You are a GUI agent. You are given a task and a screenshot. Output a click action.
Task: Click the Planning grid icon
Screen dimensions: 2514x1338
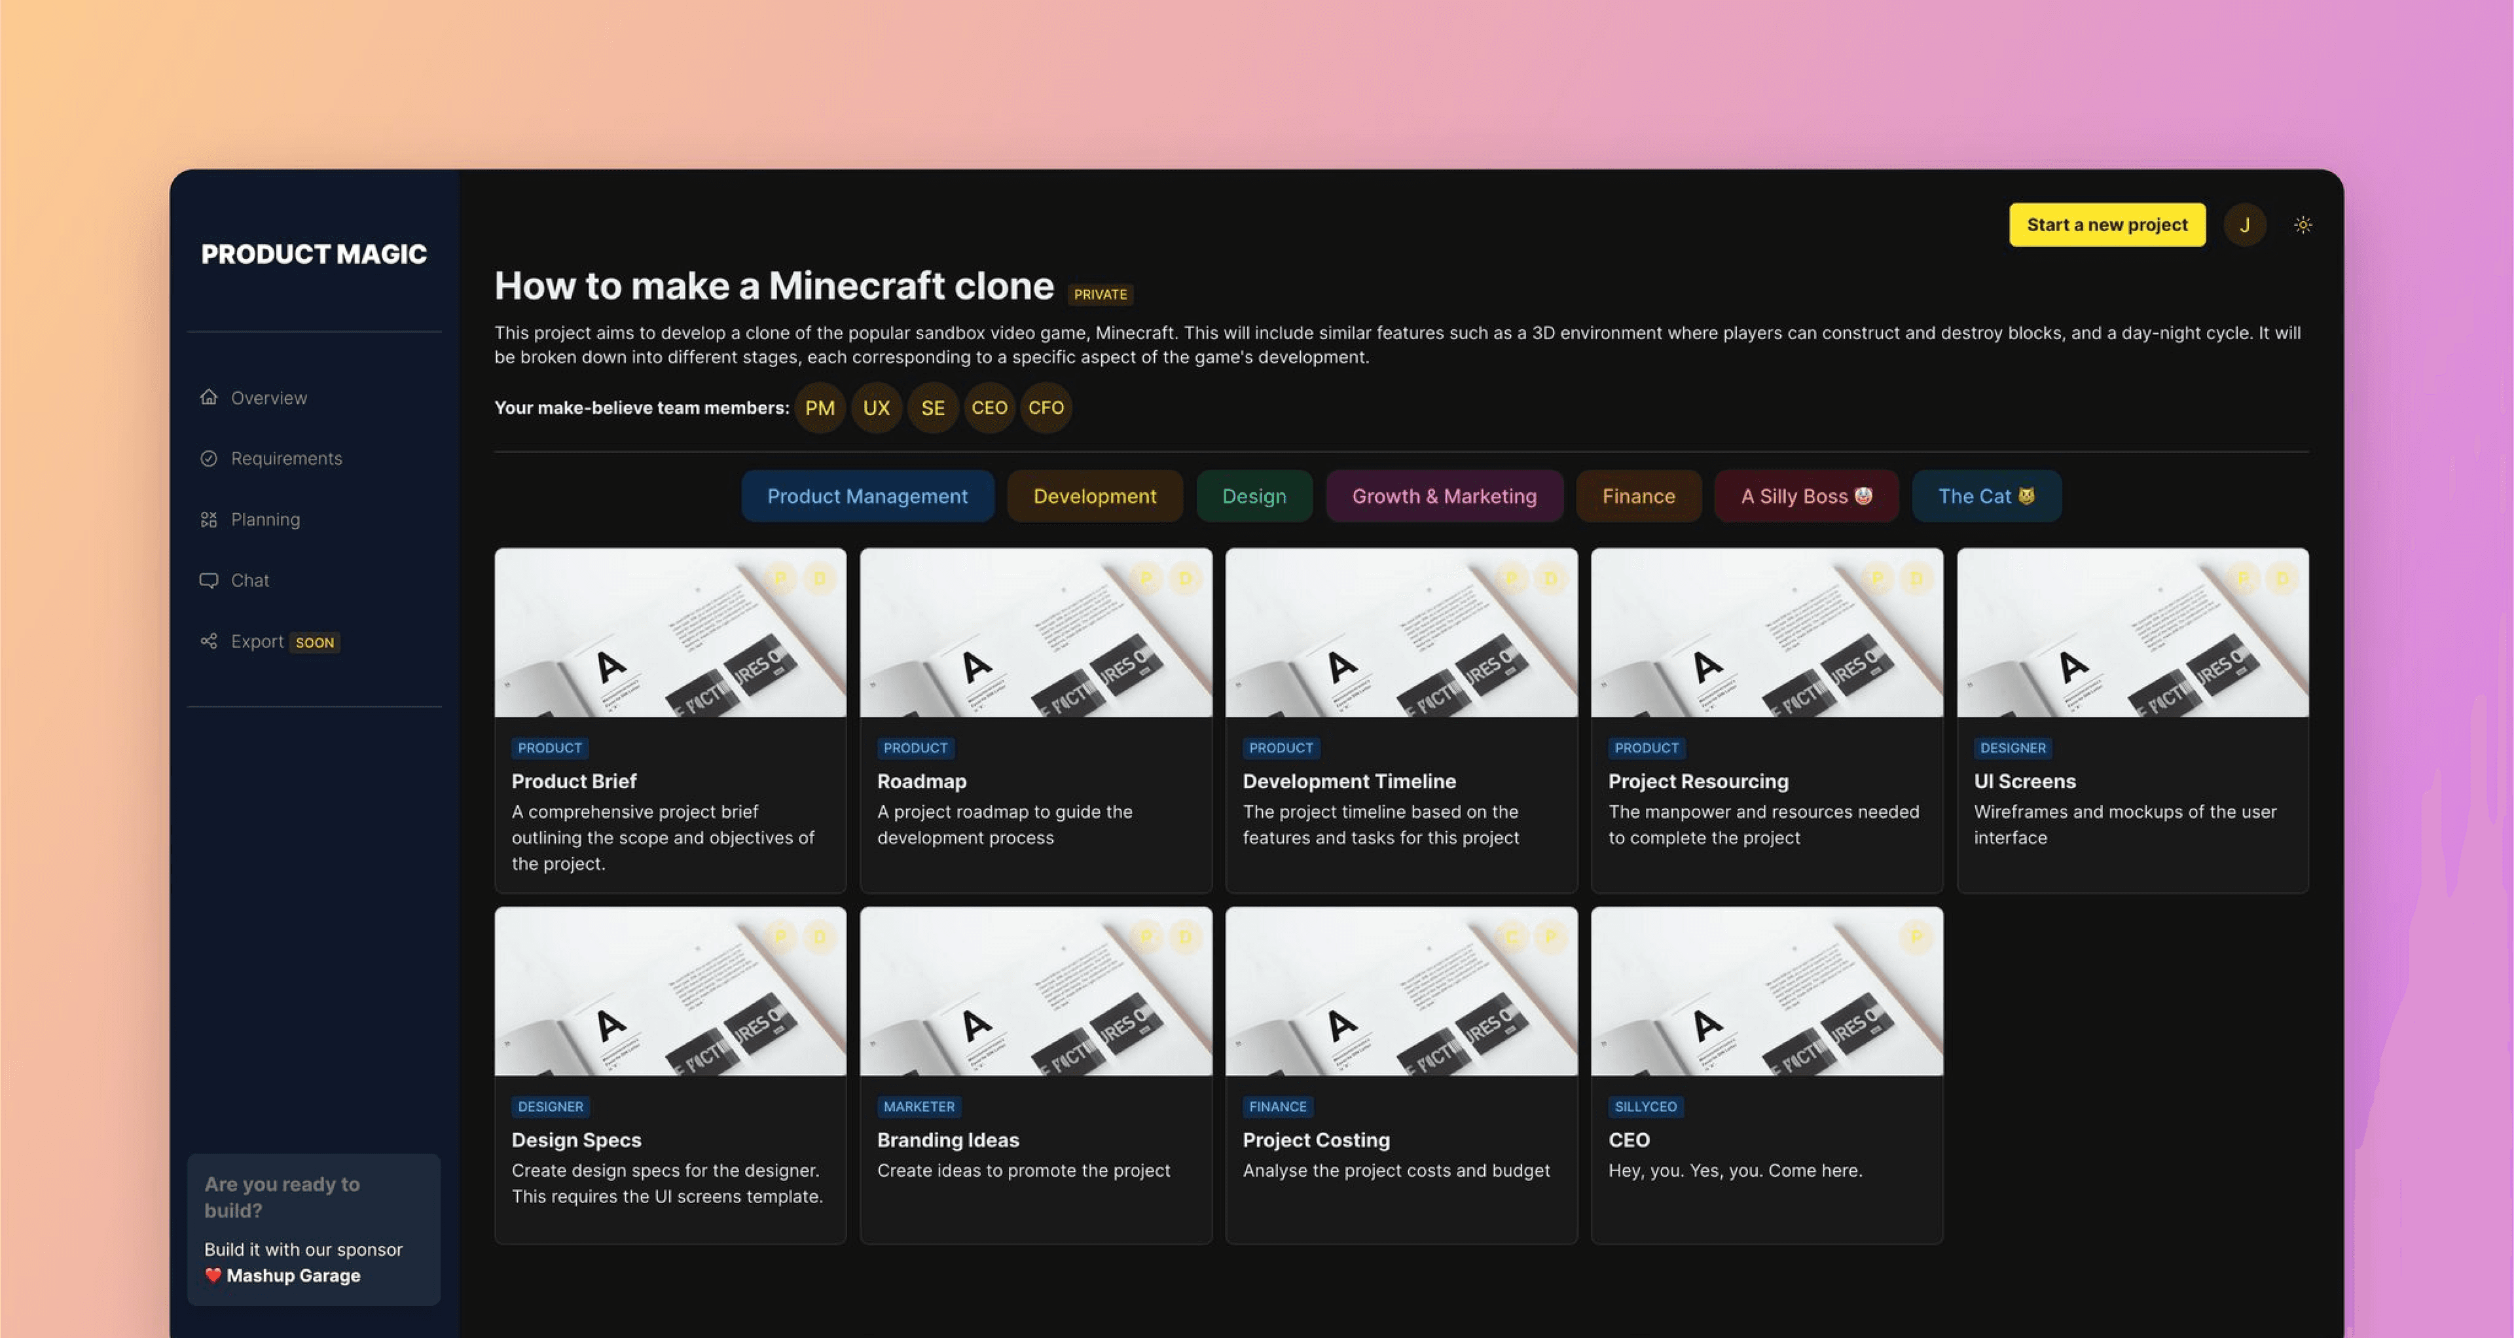[x=209, y=519]
